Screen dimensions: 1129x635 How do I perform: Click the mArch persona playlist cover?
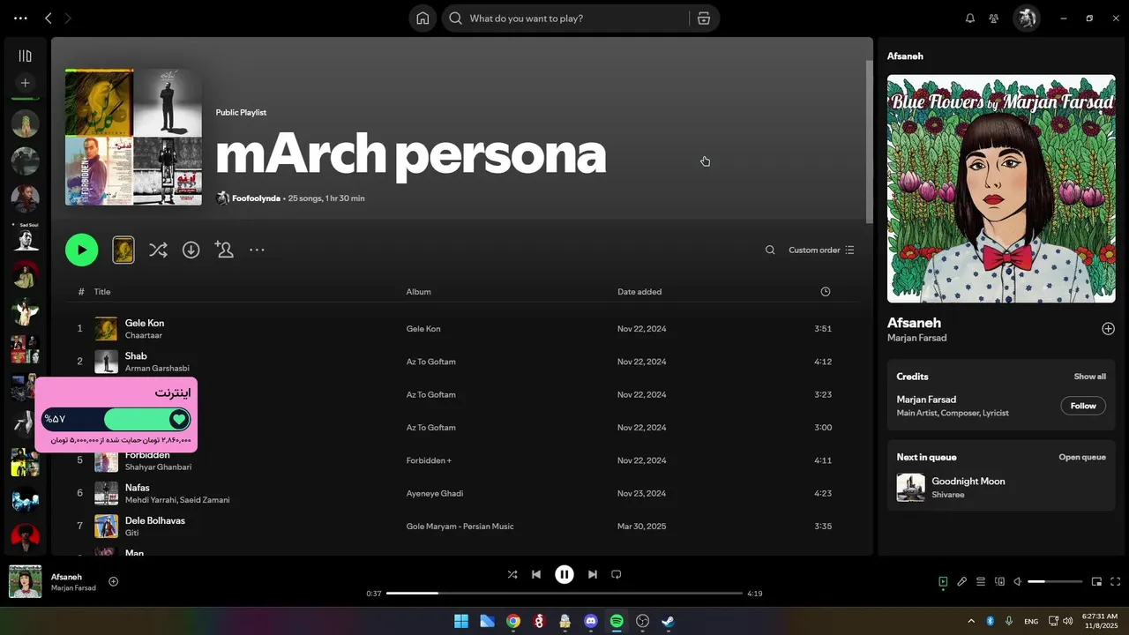(x=133, y=137)
